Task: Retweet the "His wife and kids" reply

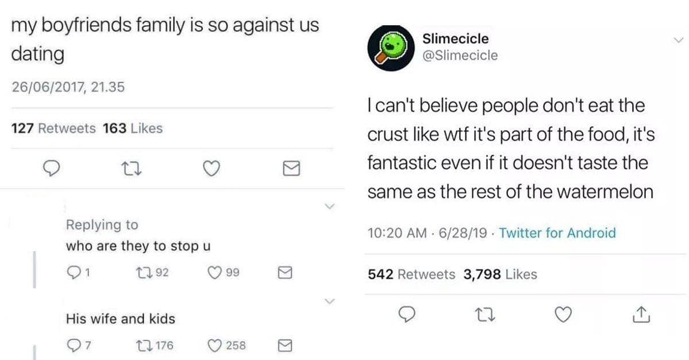Action: point(143,345)
